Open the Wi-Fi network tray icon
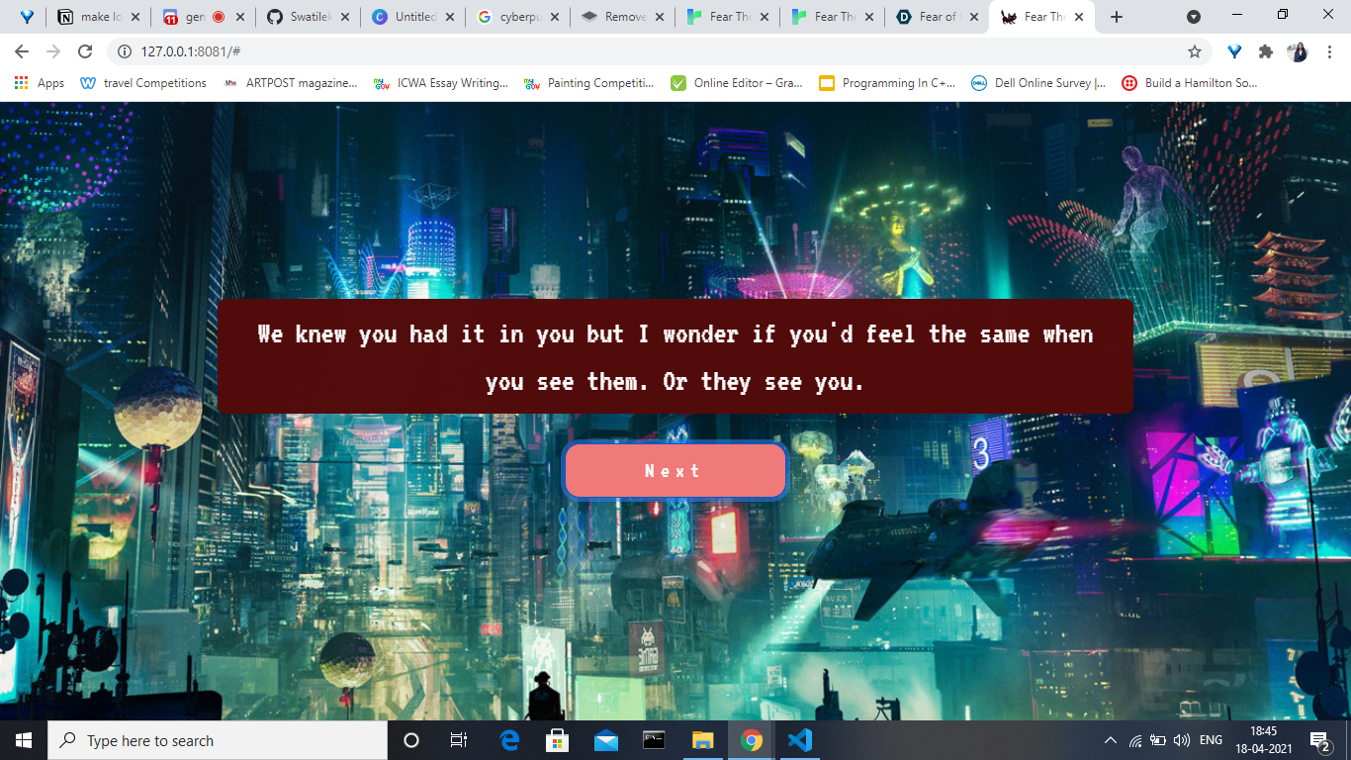The height and width of the screenshot is (760, 1351). [x=1135, y=740]
